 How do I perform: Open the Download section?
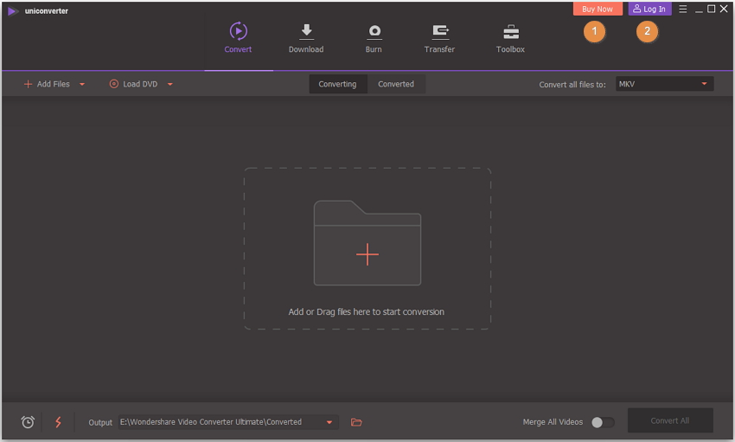point(306,37)
